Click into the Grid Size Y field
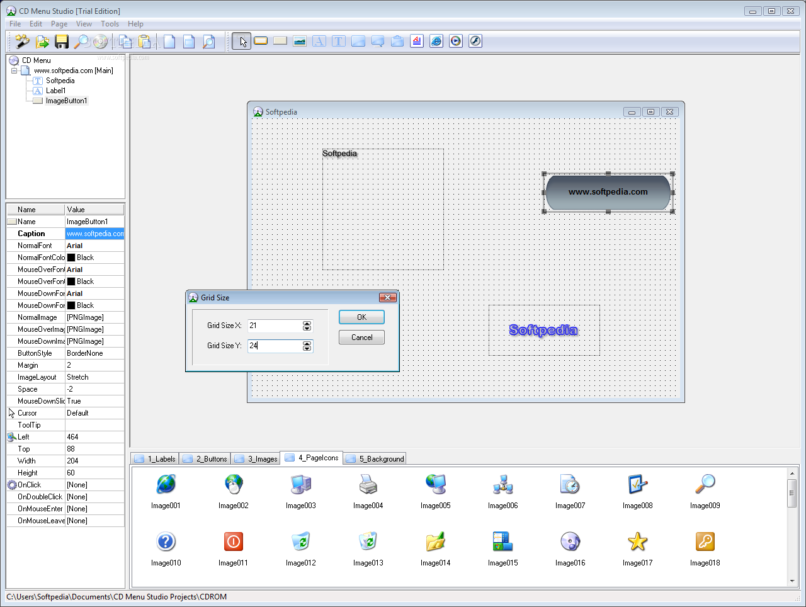 [x=275, y=346]
